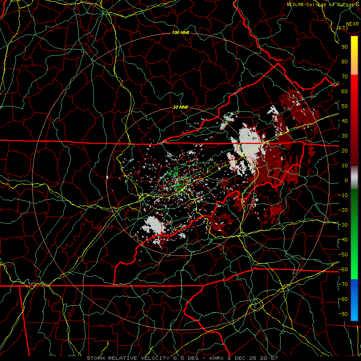
Task: Click the positive 60 value on the velocity scale
Action: (345, 91)
